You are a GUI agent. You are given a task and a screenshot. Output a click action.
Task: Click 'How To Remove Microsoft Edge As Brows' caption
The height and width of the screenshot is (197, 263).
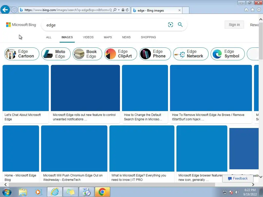208,117
